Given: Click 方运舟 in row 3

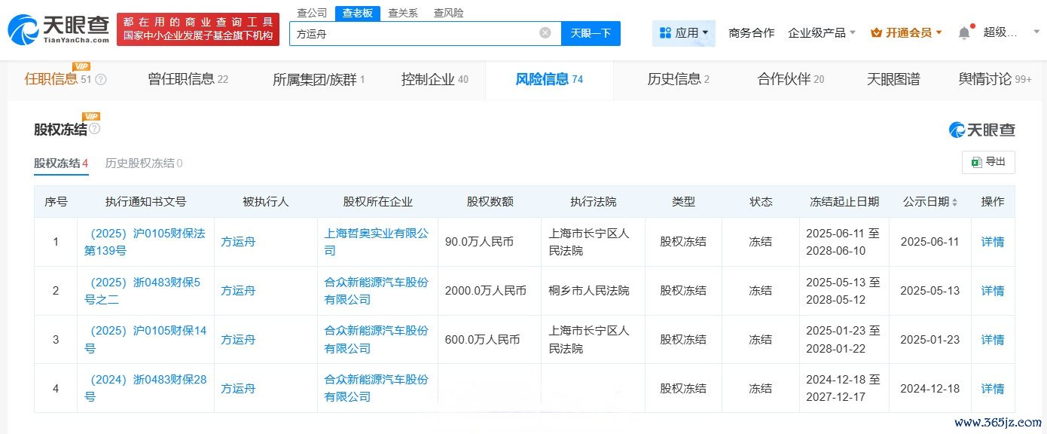Looking at the screenshot, I should click(238, 340).
